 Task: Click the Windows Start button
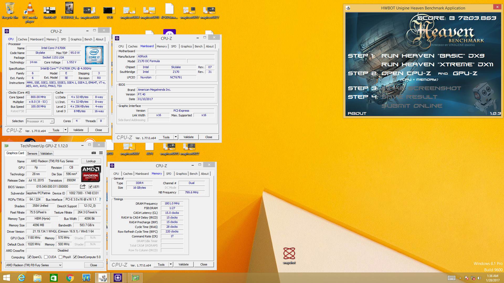pos(7,278)
